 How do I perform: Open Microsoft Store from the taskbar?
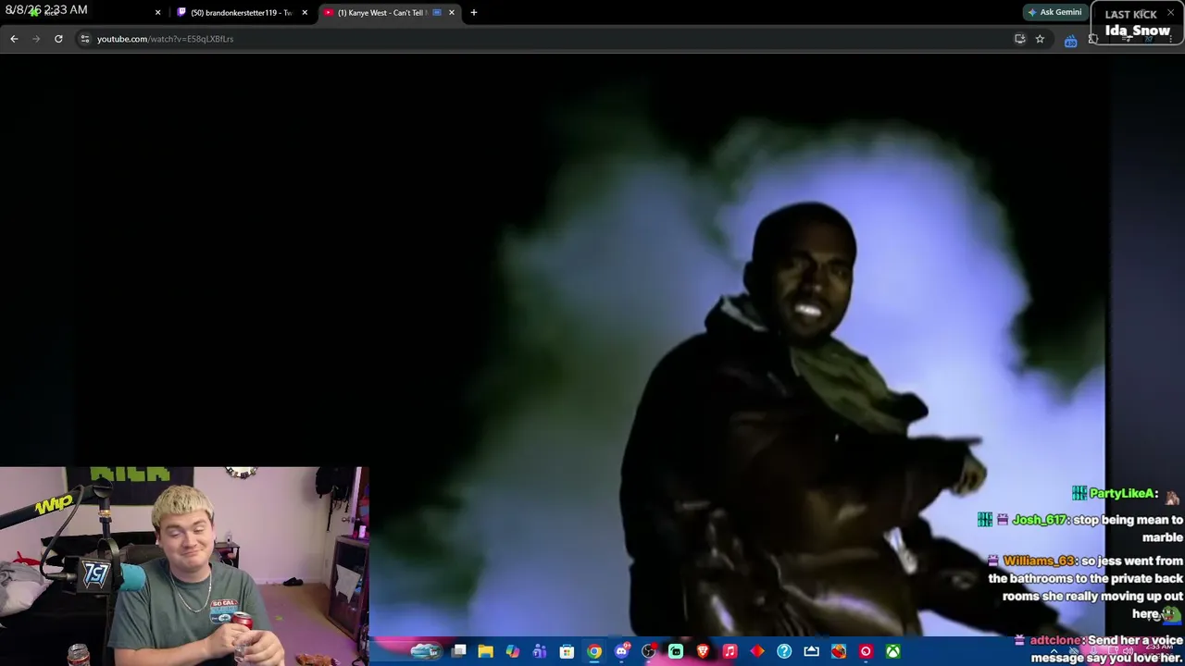(x=567, y=651)
